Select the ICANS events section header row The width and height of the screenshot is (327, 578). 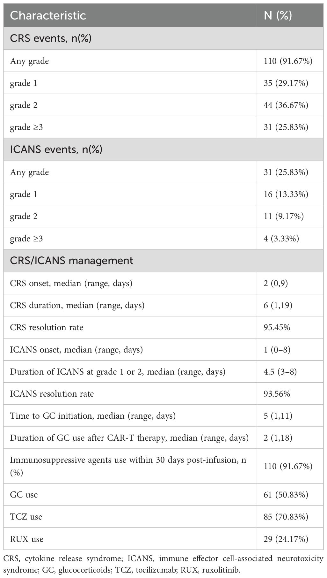pos(56,149)
